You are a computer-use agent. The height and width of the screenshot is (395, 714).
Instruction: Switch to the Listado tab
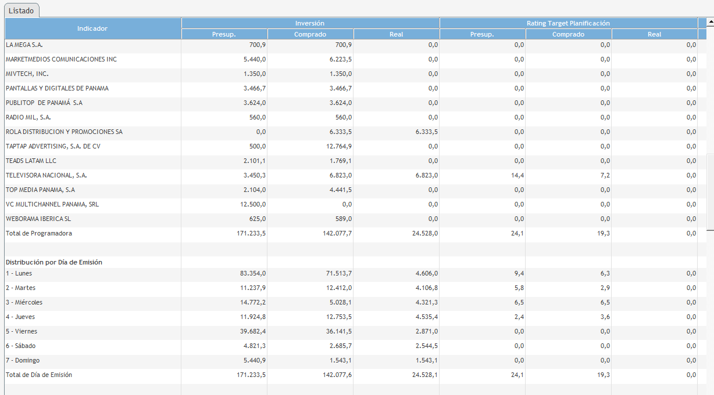click(x=22, y=10)
